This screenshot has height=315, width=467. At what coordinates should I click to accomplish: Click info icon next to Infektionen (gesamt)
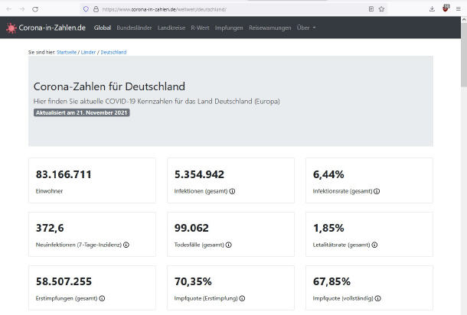(x=232, y=191)
